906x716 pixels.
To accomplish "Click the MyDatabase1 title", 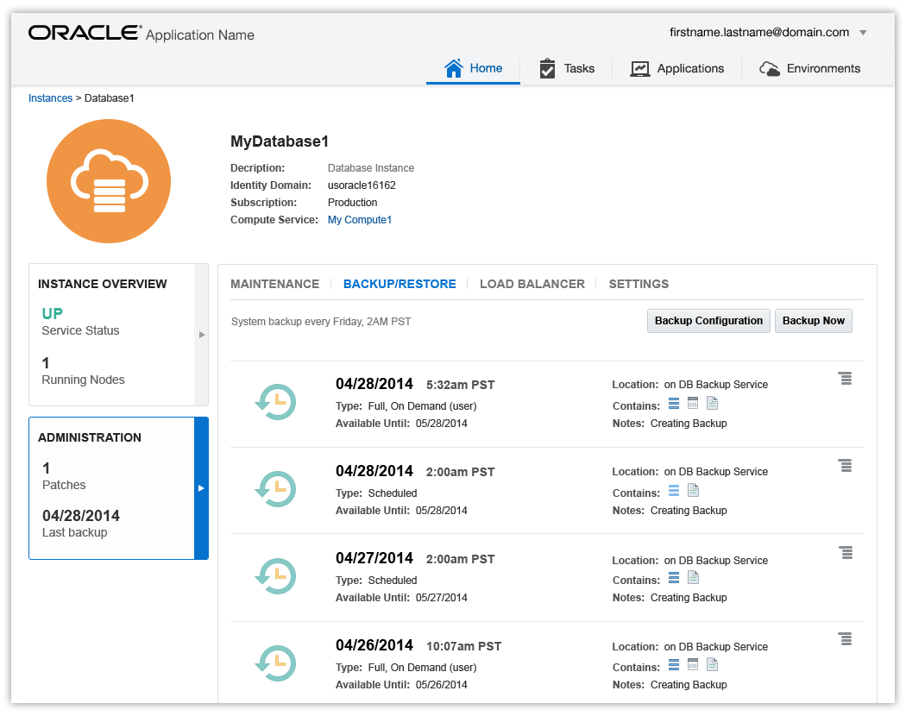I will 280,141.
